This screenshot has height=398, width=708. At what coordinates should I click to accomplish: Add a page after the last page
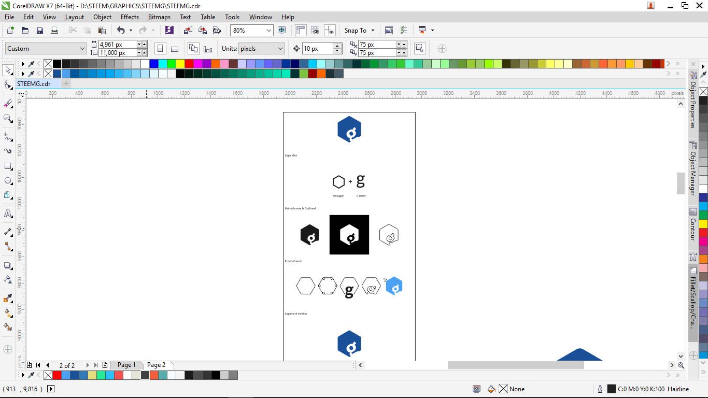tap(105, 365)
